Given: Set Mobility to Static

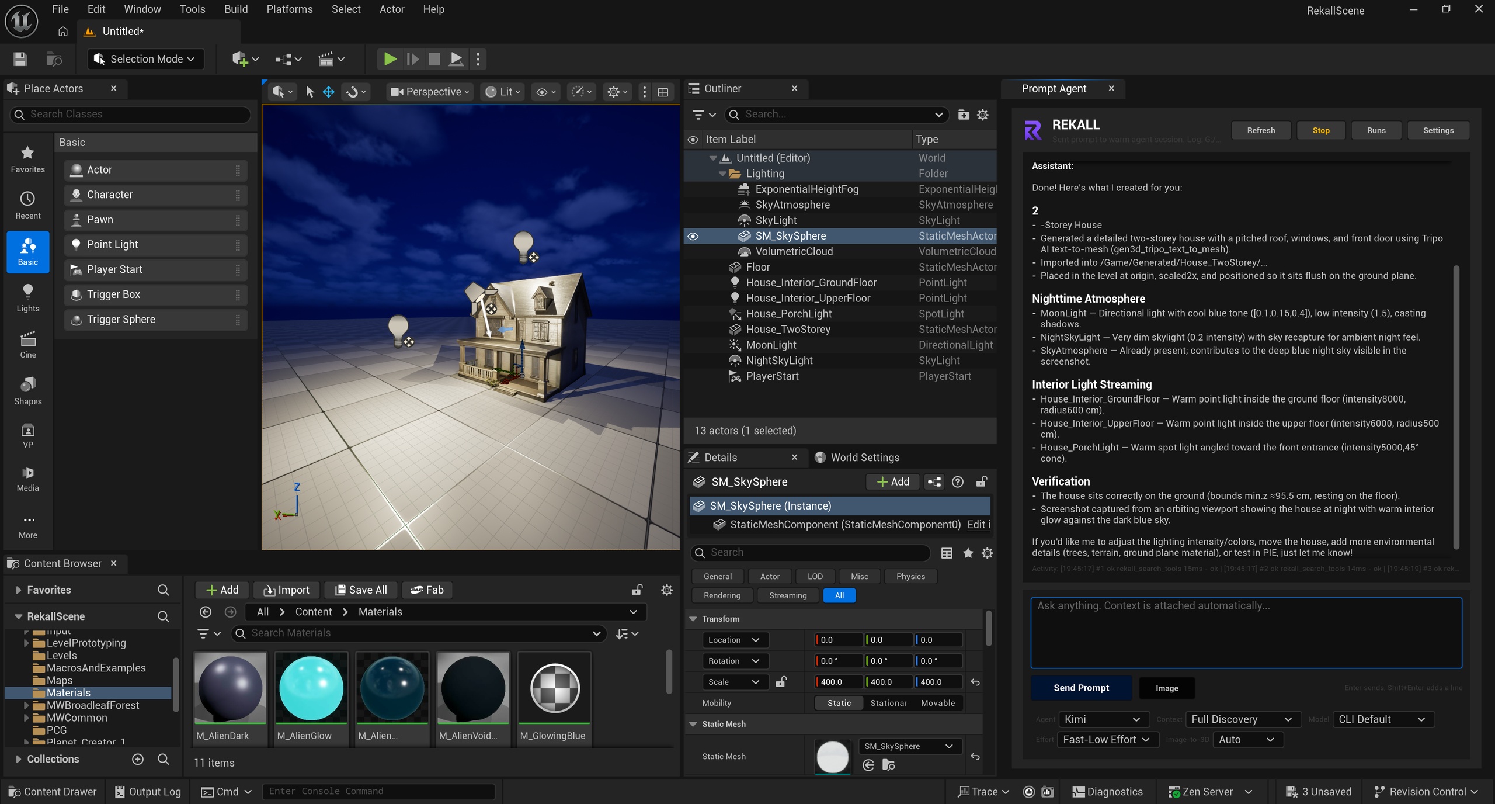Looking at the screenshot, I should [x=839, y=703].
